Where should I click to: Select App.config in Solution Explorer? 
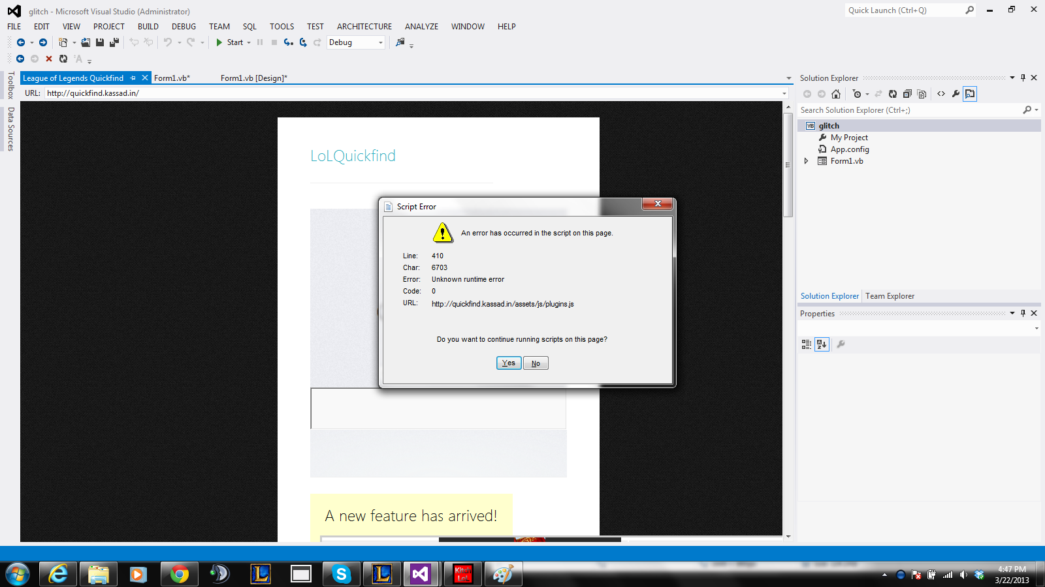tap(850, 149)
